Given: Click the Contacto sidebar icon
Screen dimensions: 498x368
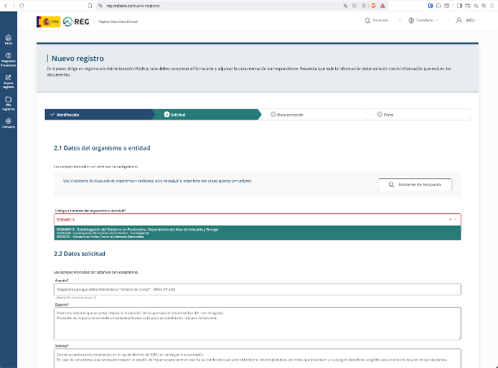Looking at the screenshot, I should pyautogui.click(x=8, y=123).
